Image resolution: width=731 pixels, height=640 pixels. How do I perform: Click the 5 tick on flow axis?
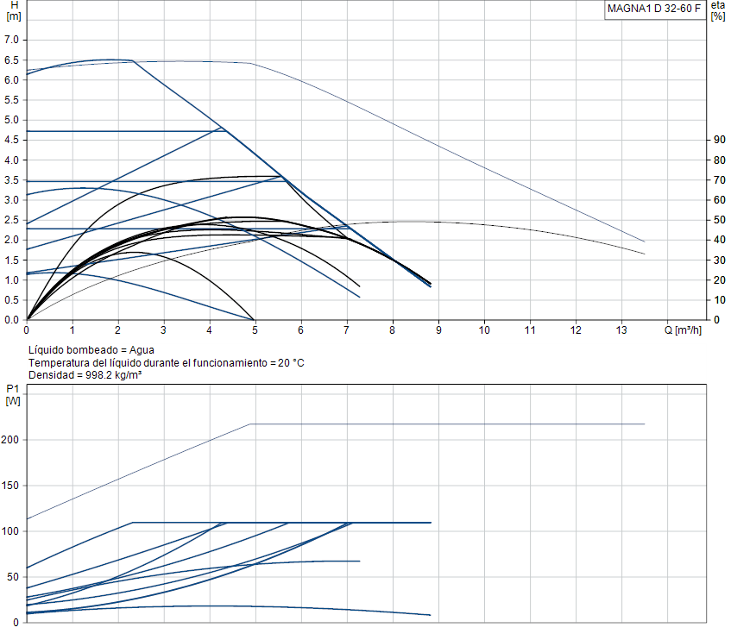(x=255, y=330)
